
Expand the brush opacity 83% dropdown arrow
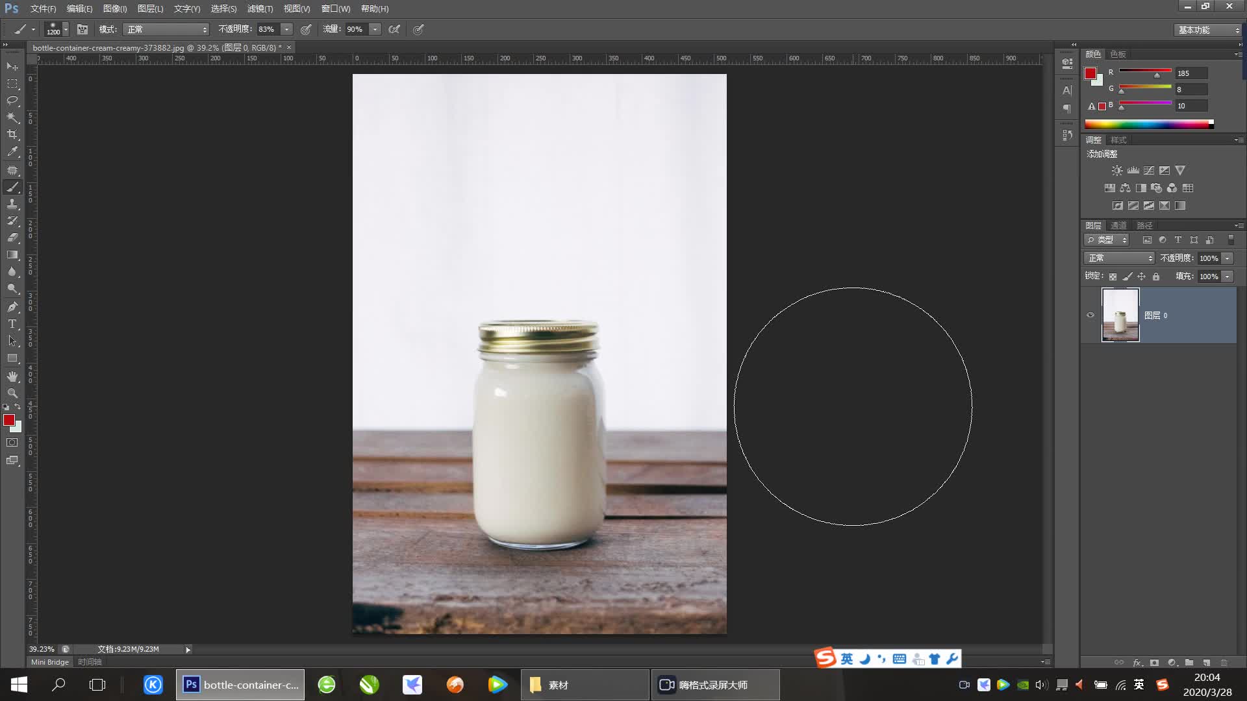coord(286,29)
